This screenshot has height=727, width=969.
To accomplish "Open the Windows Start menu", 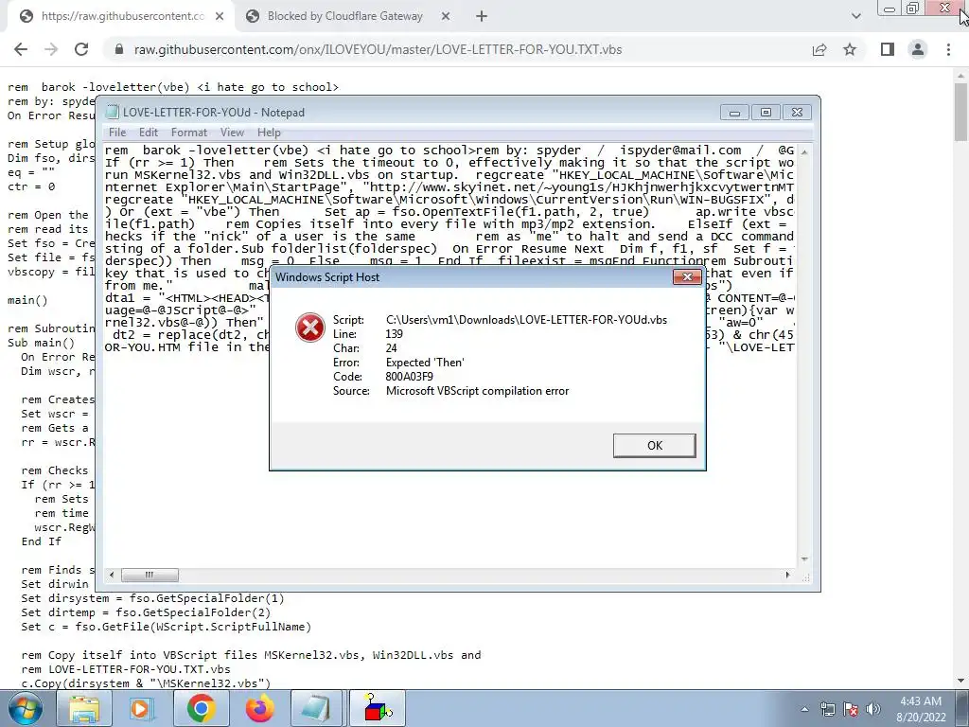I will tap(25, 708).
